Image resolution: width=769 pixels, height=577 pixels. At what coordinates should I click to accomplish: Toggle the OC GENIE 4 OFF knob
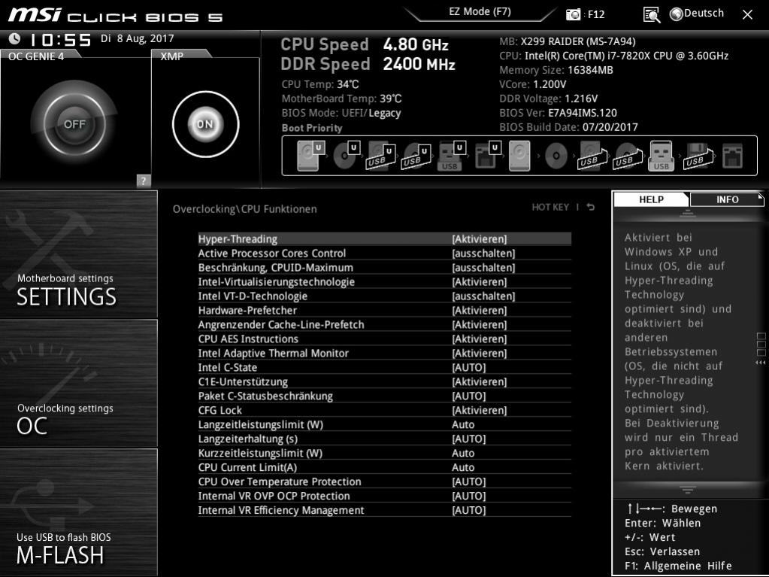(x=74, y=124)
